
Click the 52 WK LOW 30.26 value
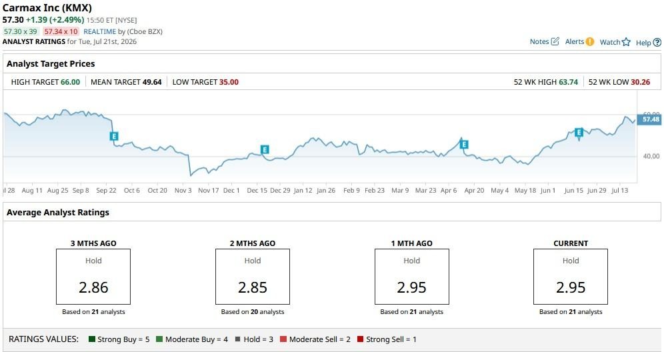[640, 82]
